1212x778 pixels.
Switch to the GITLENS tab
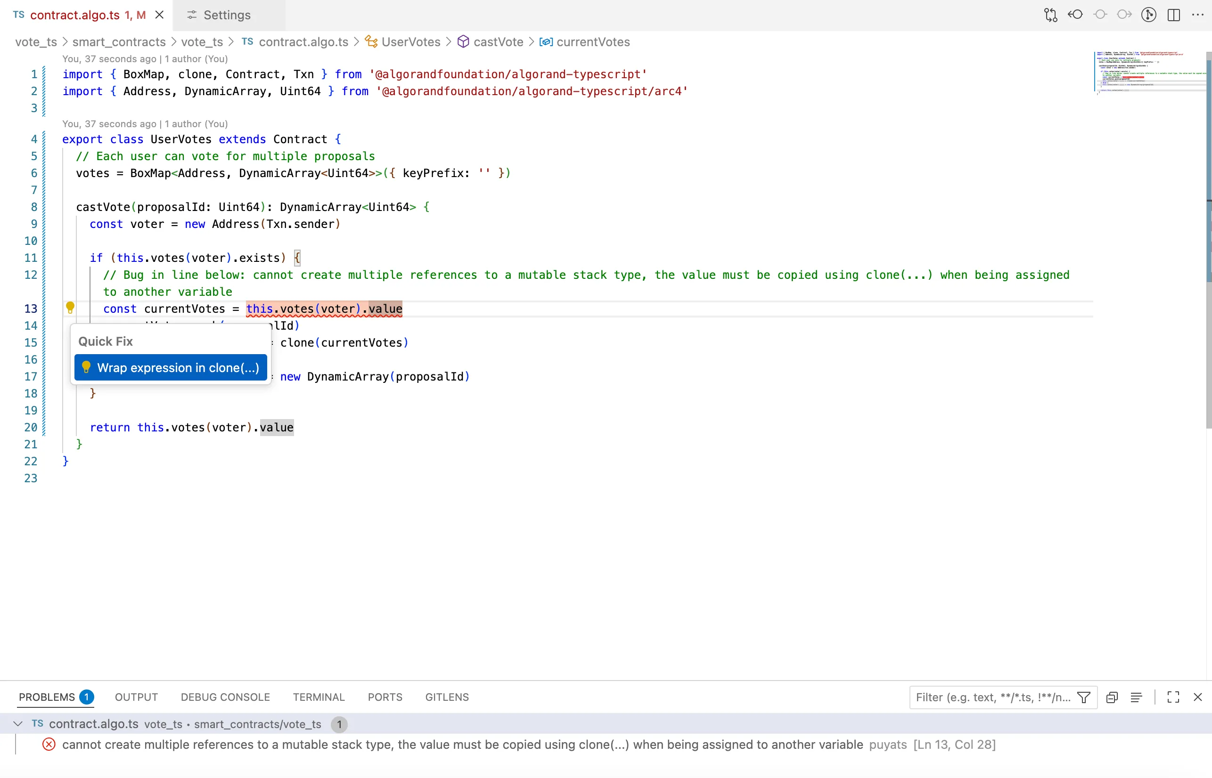point(446,697)
